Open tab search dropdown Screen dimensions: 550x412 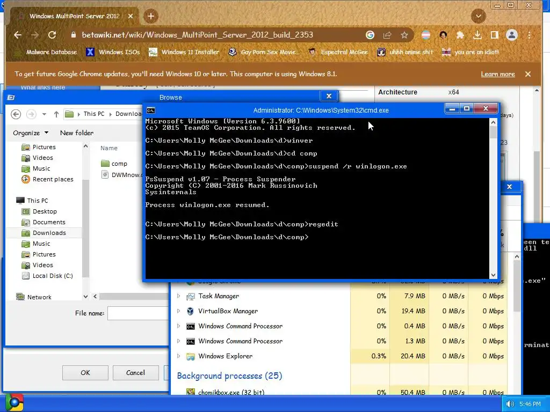coord(478,16)
